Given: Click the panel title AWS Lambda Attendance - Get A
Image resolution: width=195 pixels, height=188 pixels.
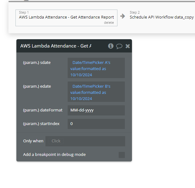Looking at the screenshot, I should pyautogui.click(x=56, y=46).
